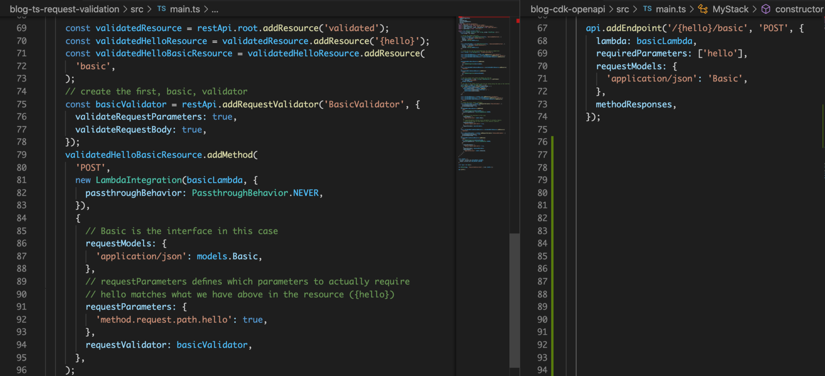Viewport: 825px width, 376px height.
Task: Click 'PassthroughBehavior.NEVER' value
Action: point(255,193)
